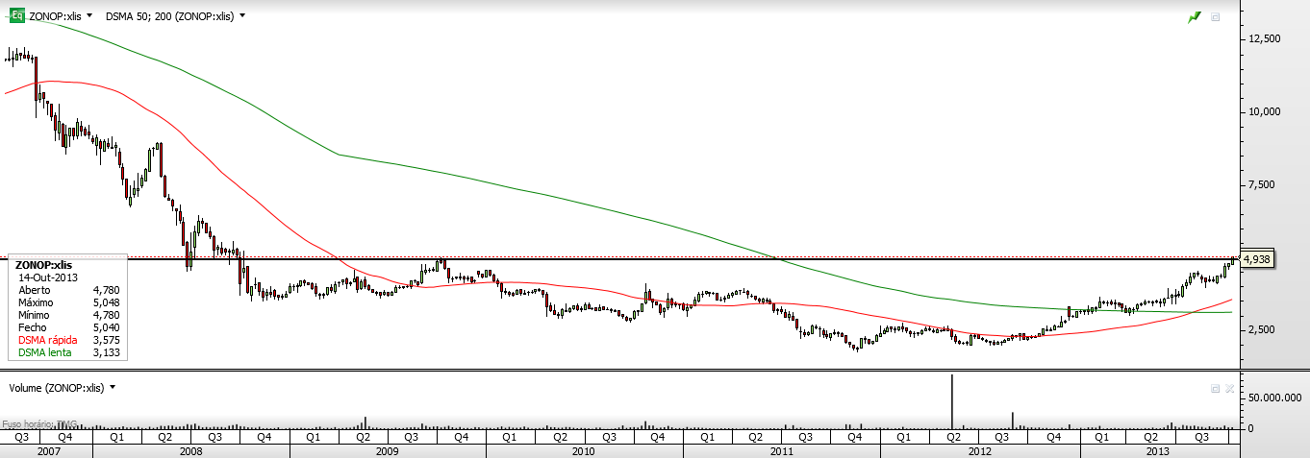Image resolution: width=1310 pixels, height=458 pixels.
Task: Click the 10,000 price axis label
Action: (x=1264, y=111)
